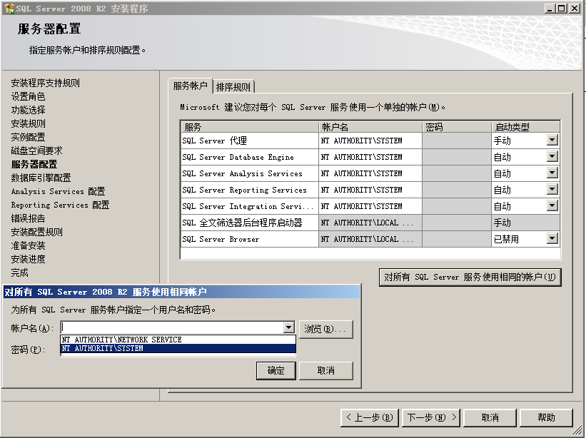
Task: Click account name cell for SQL Server Reporting Services
Action: 370,190
